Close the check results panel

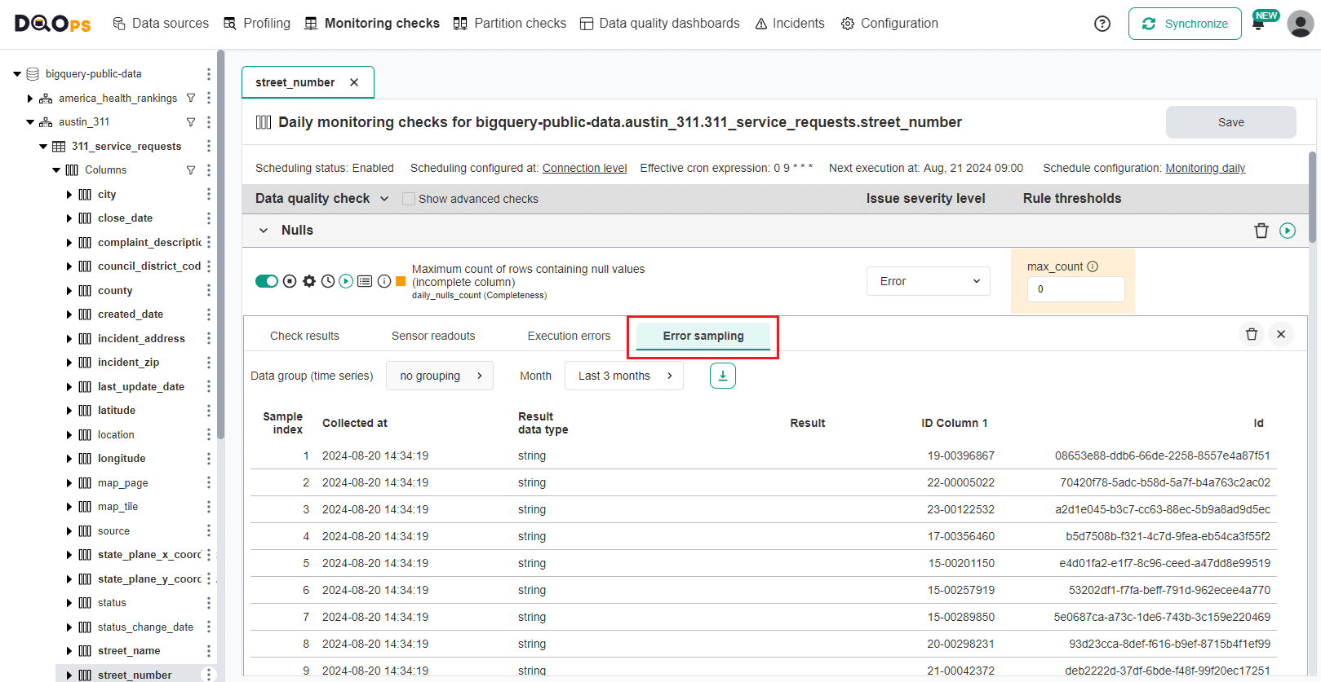tap(1281, 334)
